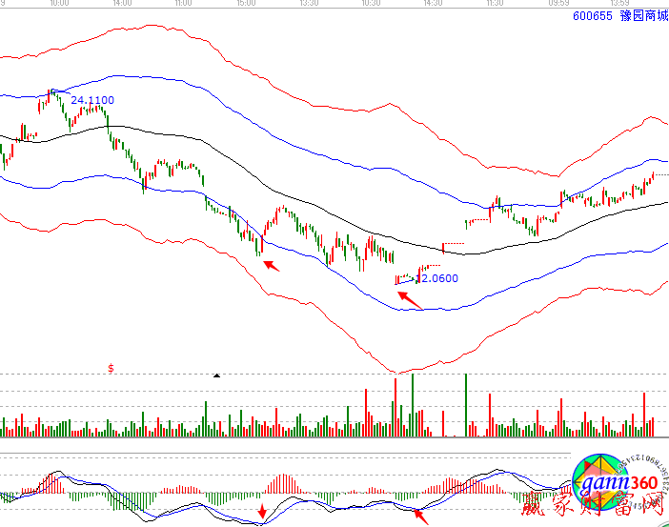The width and height of the screenshot is (669, 527).
Task: Click the stock code 600655
Action: [592, 15]
